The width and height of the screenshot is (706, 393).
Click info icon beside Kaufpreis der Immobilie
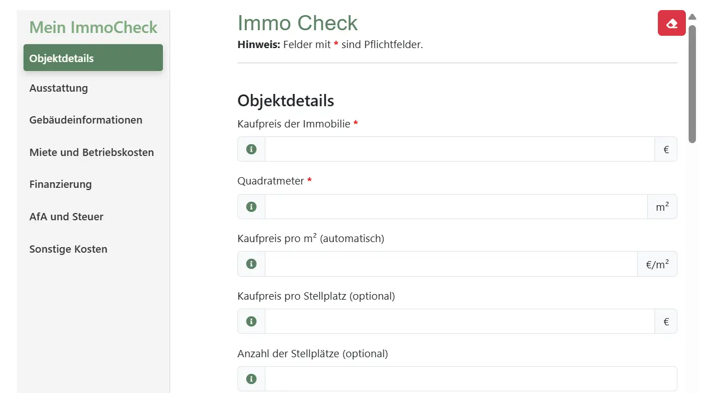click(x=251, y=149)
